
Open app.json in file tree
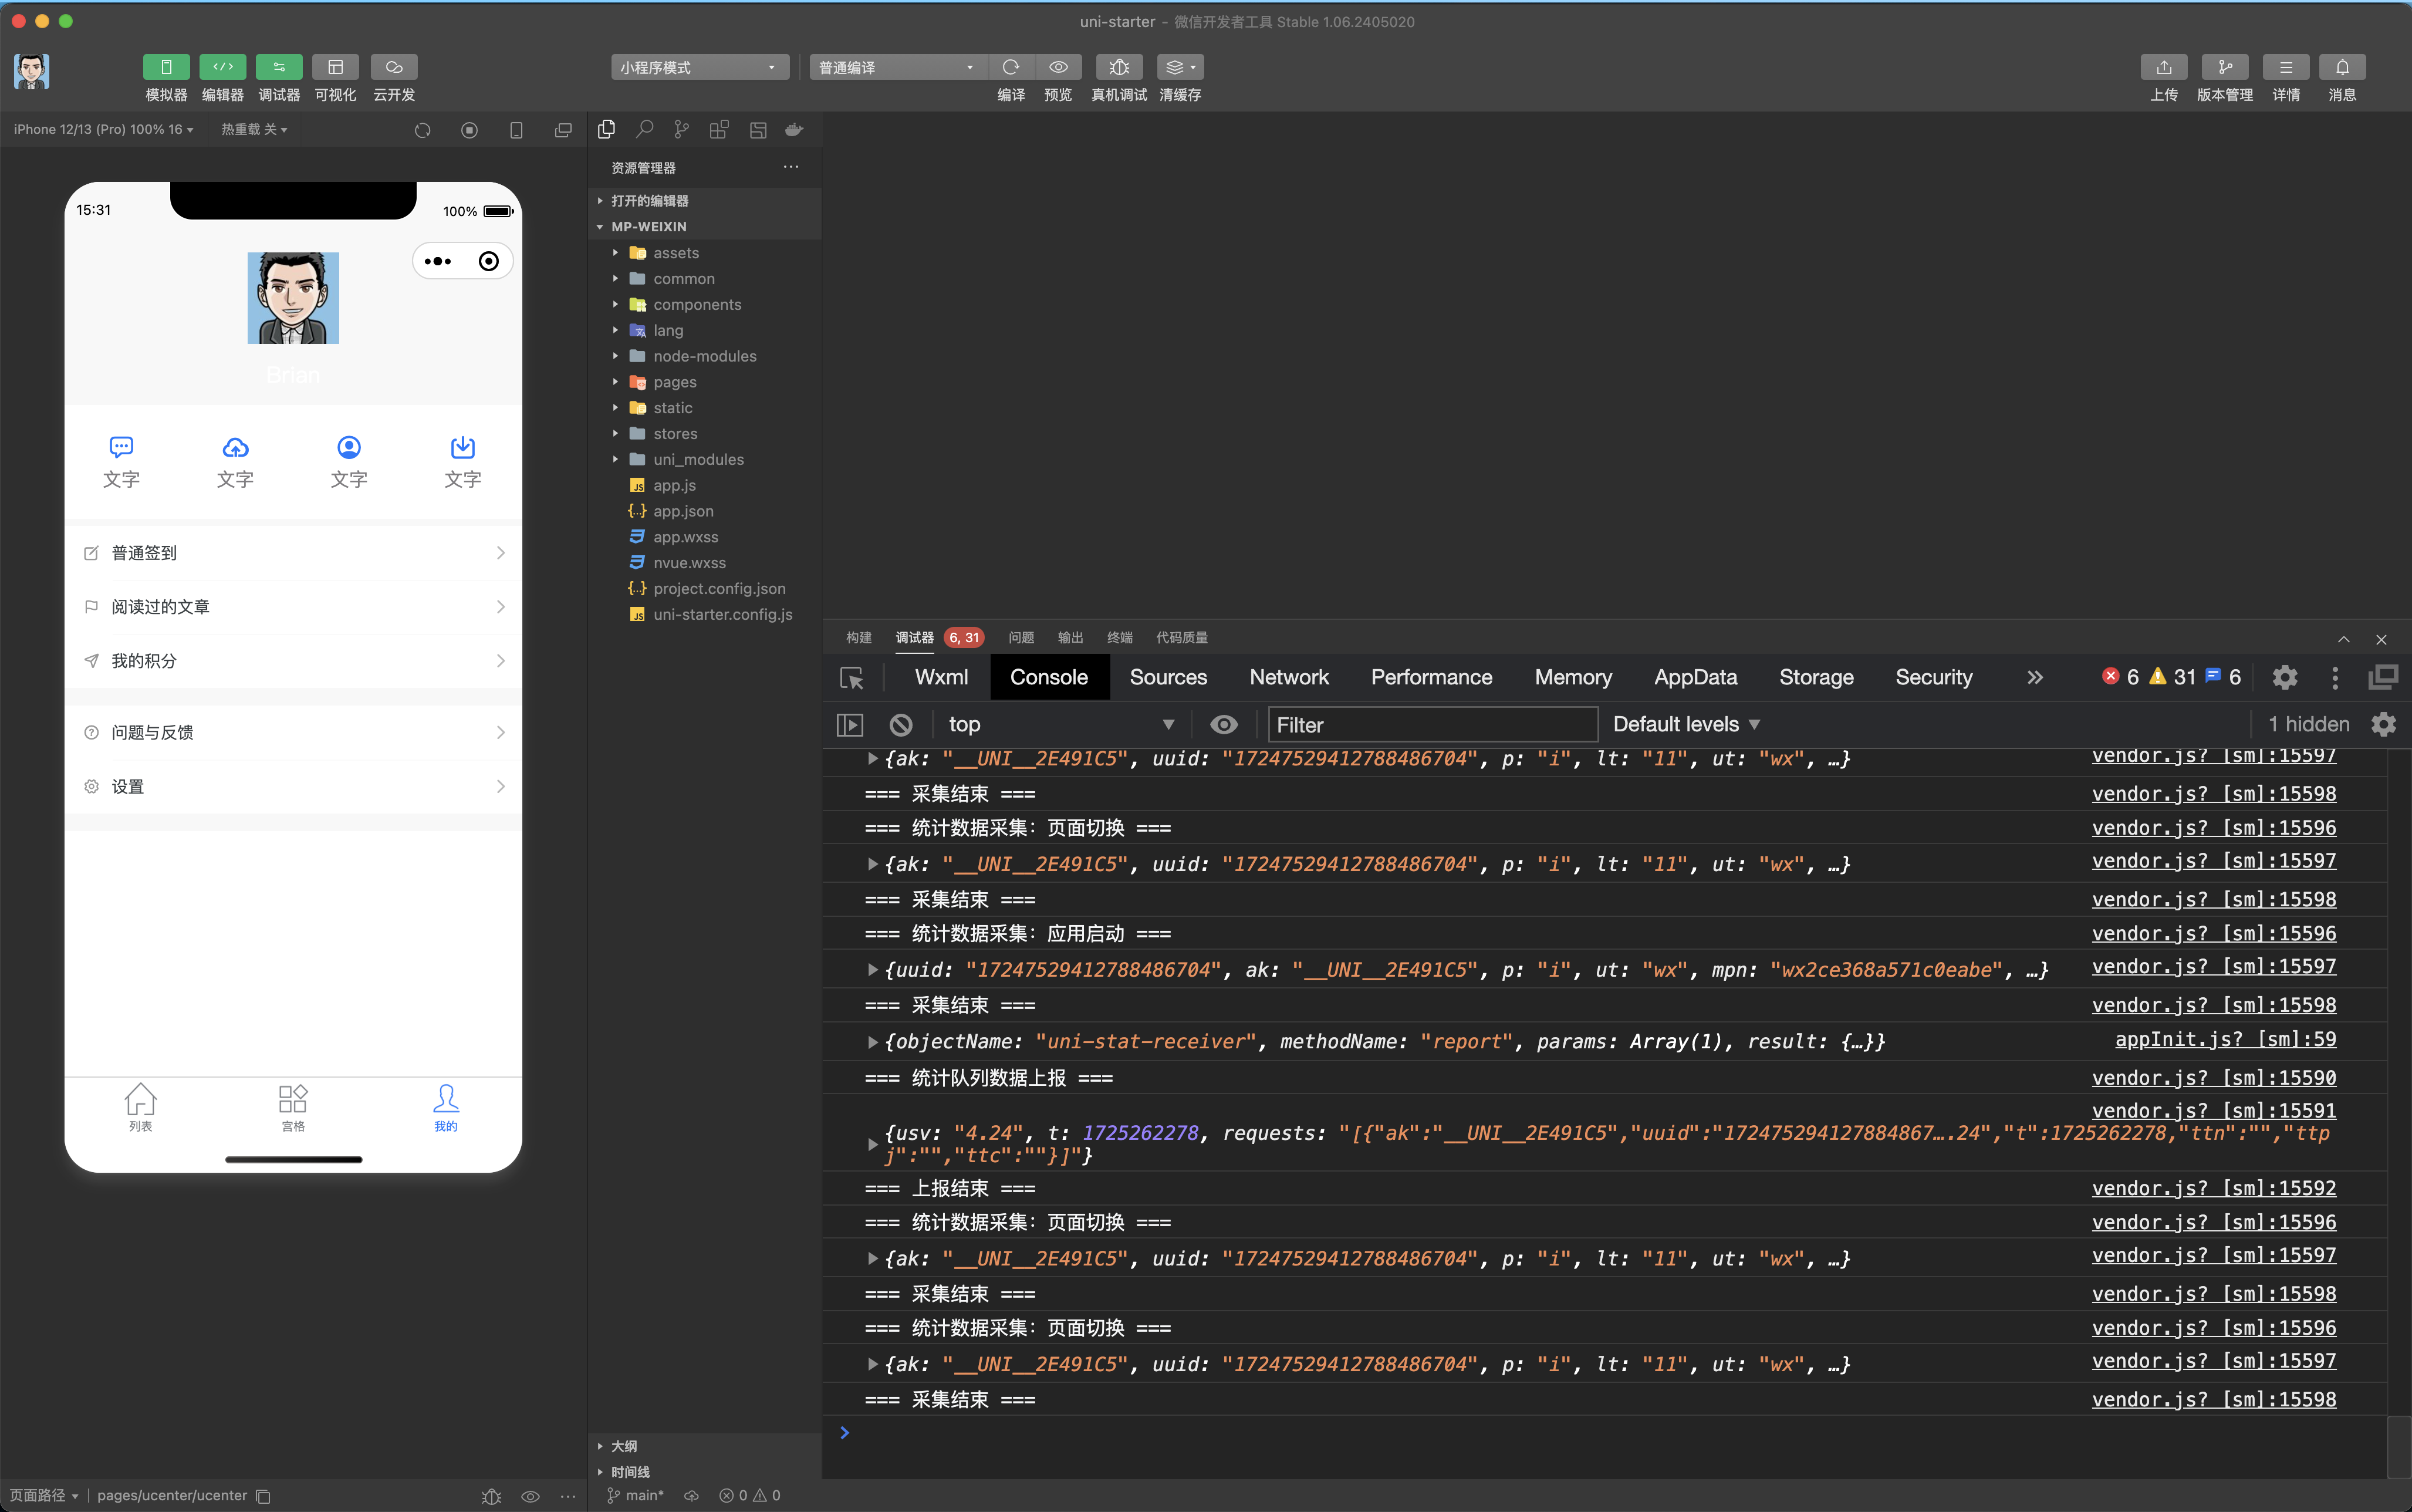(683, 511)
